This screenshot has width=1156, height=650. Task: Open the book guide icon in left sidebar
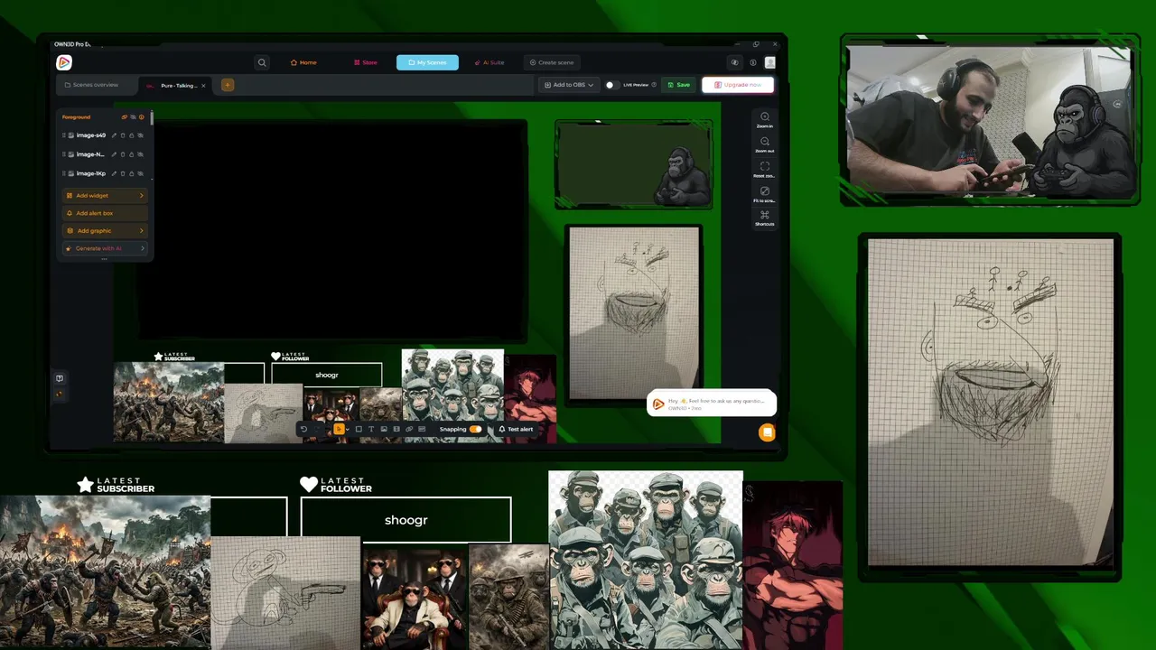point(60,378)
